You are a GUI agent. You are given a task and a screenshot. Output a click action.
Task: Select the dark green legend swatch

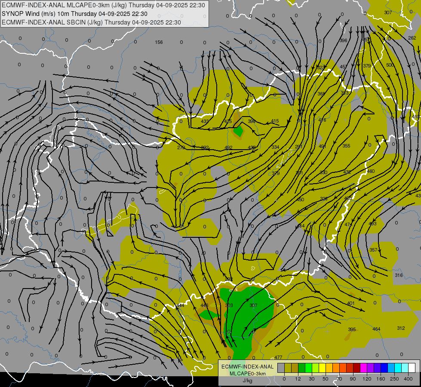[301, 368]
